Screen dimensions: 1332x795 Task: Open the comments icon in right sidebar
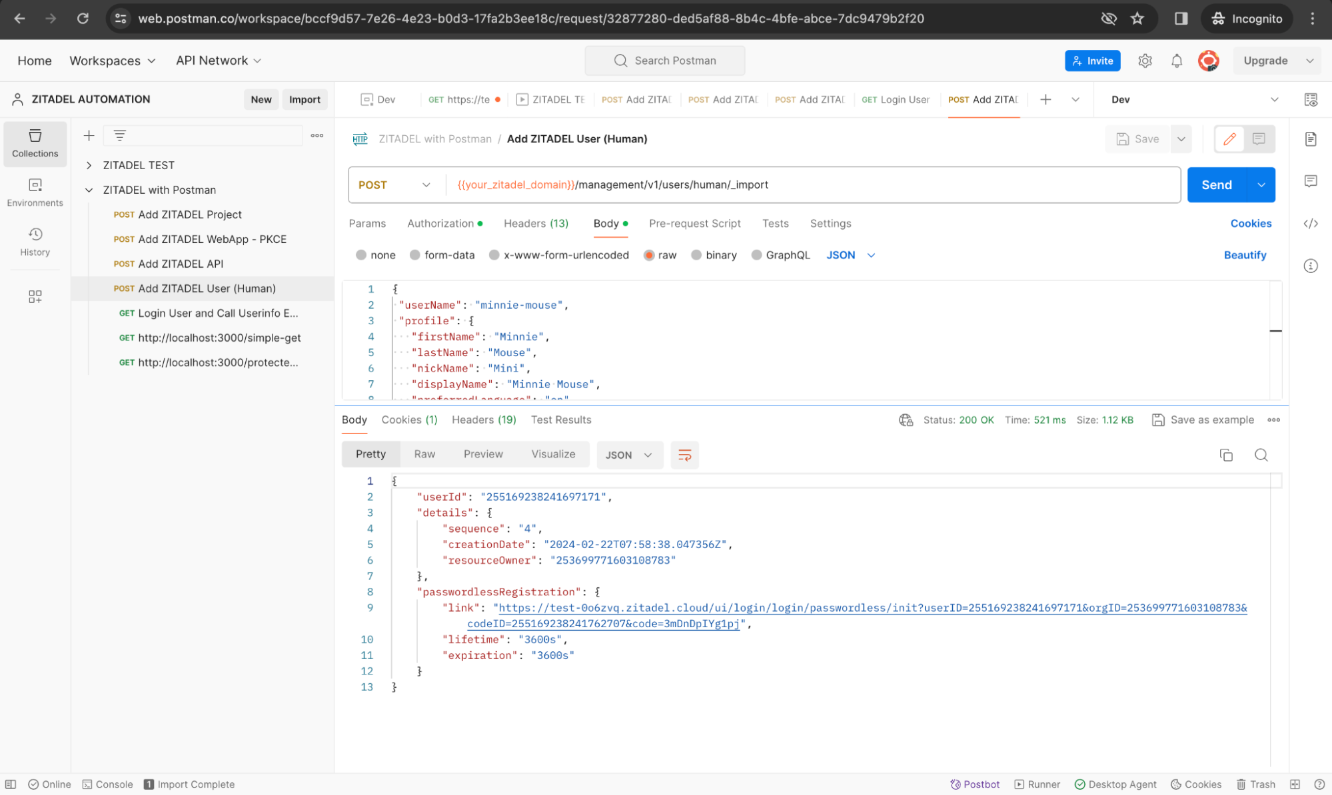pos(1310,181)
